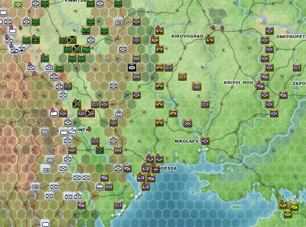Select the gray counter with wavy bridge symbol
The height and width of the screenshot is (227, 306).
100,187
